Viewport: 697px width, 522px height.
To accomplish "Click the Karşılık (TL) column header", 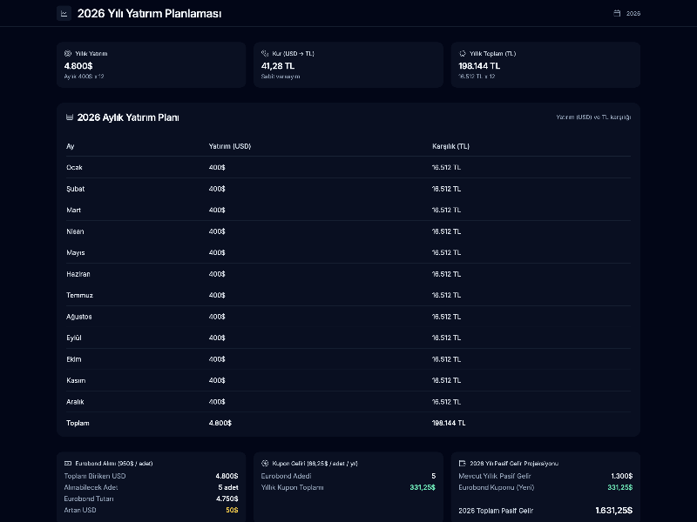I will tap(450, 146).
